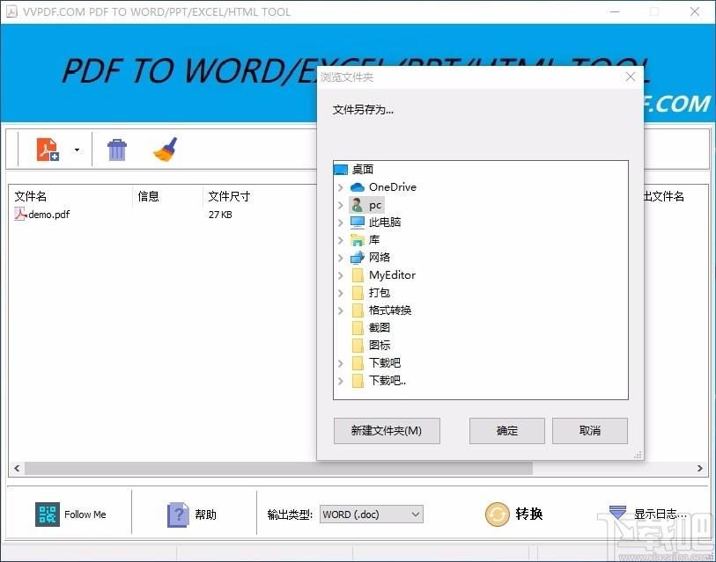Click the Follow Me label
This screenshot has height=562, width=716.
pyautogui.click(x=85, y=515)
